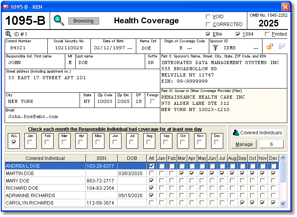Check the Jun coverage box for Responsible Individual

115,142
